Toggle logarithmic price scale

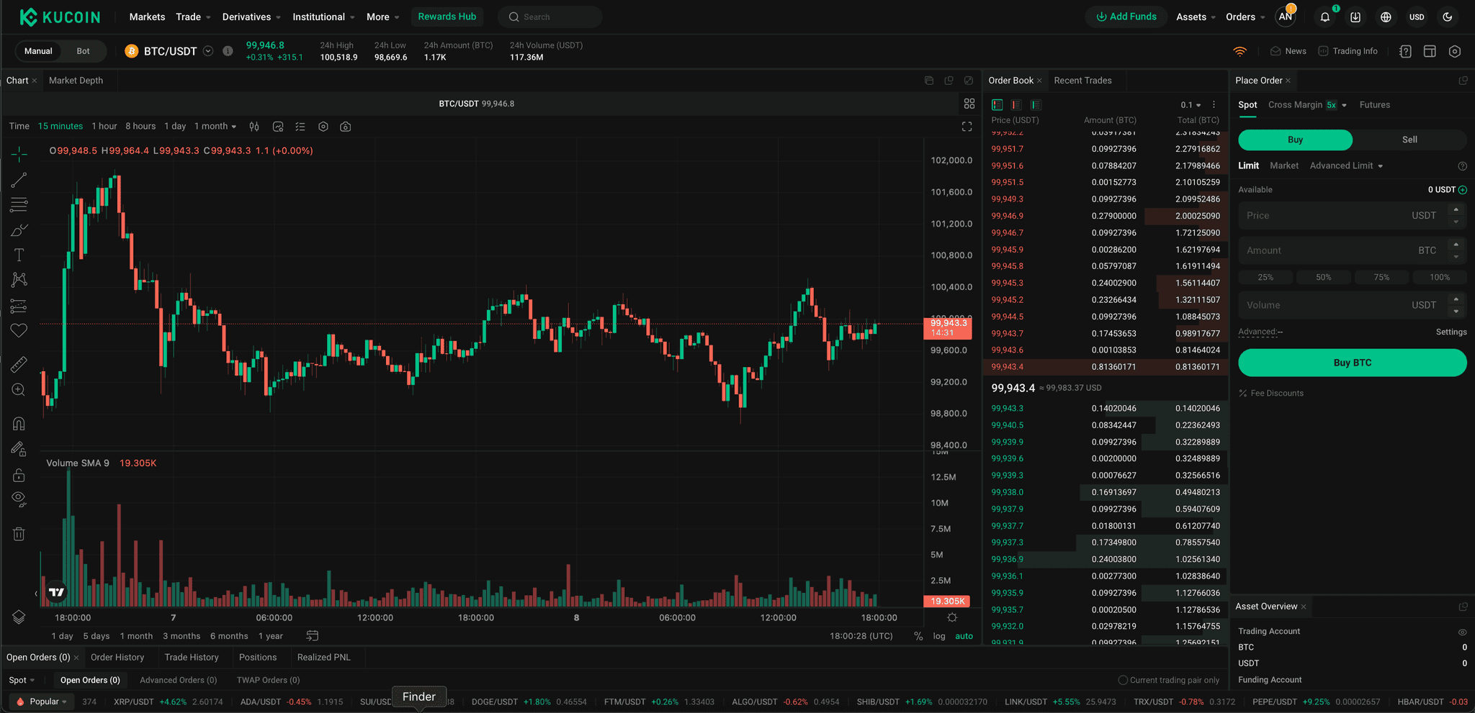pos(938,635)
